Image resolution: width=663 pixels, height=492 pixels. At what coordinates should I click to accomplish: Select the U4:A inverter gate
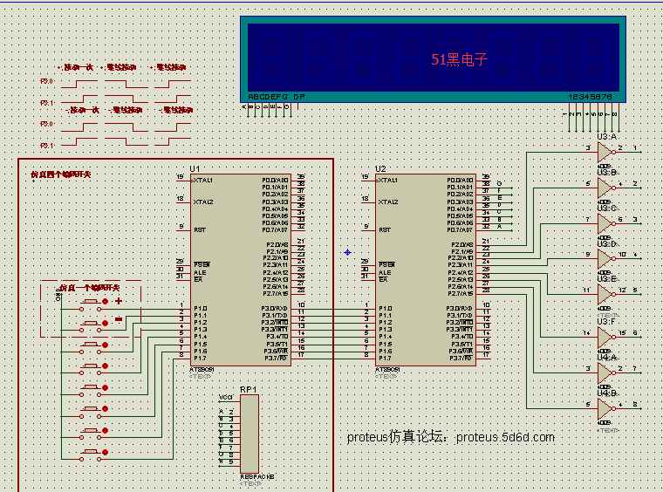click(x=605, y=372)
